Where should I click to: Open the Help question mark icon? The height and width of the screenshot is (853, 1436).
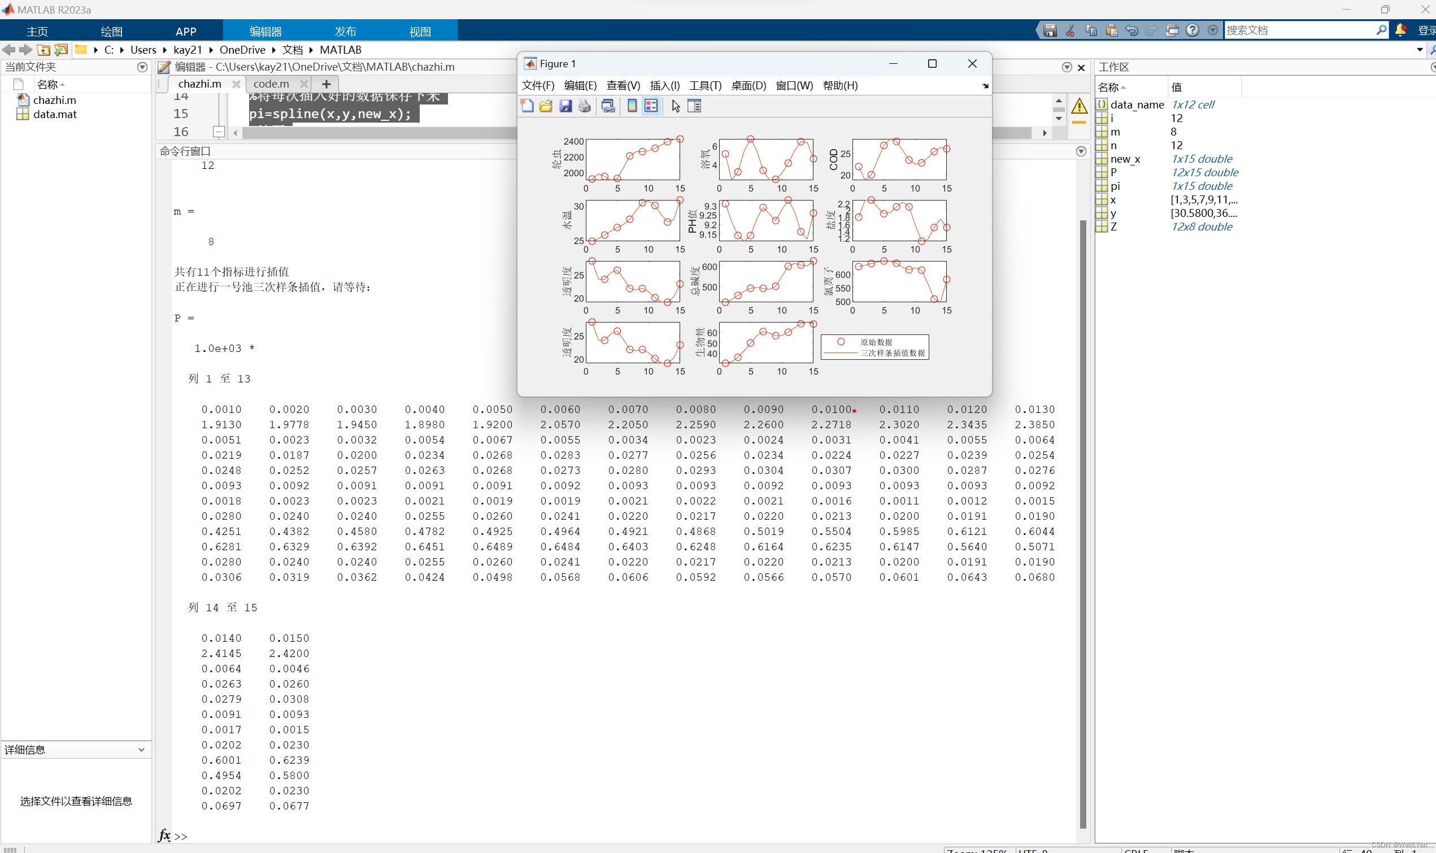coord(1193,31)
